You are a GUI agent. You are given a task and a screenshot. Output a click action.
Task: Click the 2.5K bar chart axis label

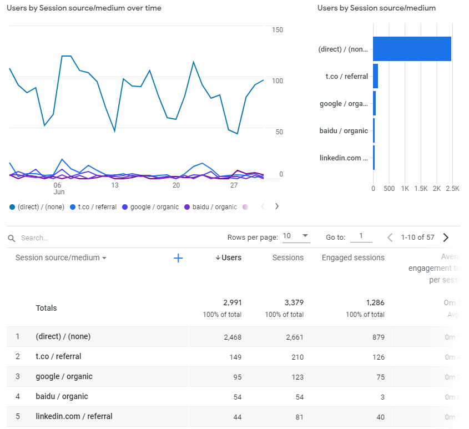pyautogui.click(x=452, y=189)
